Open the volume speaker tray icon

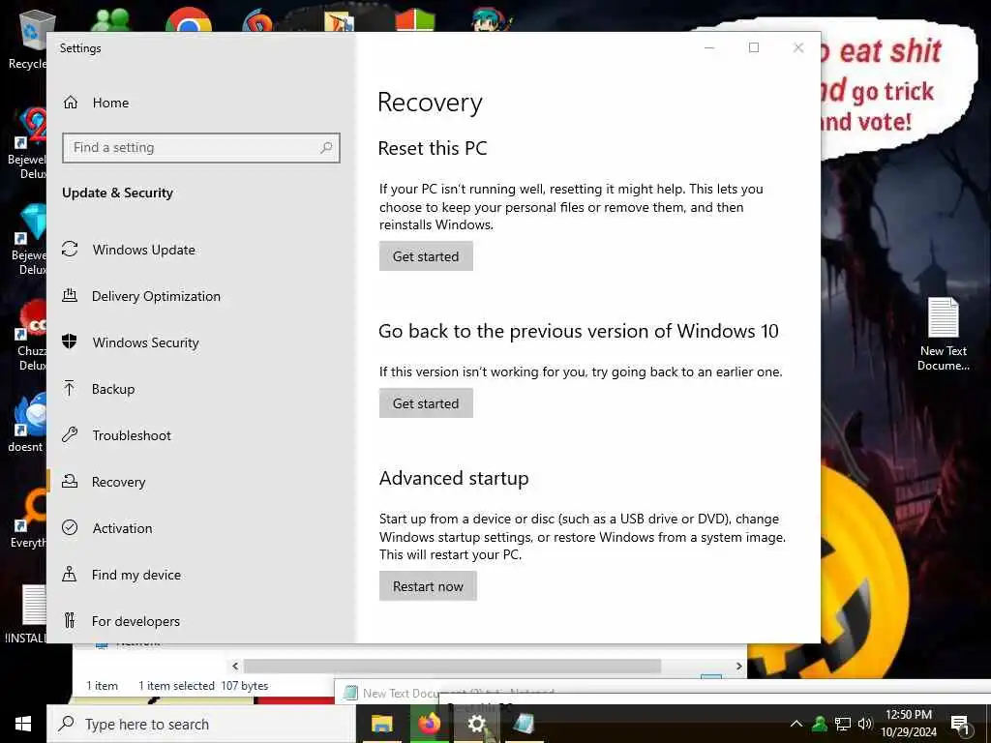click(865, 724)
